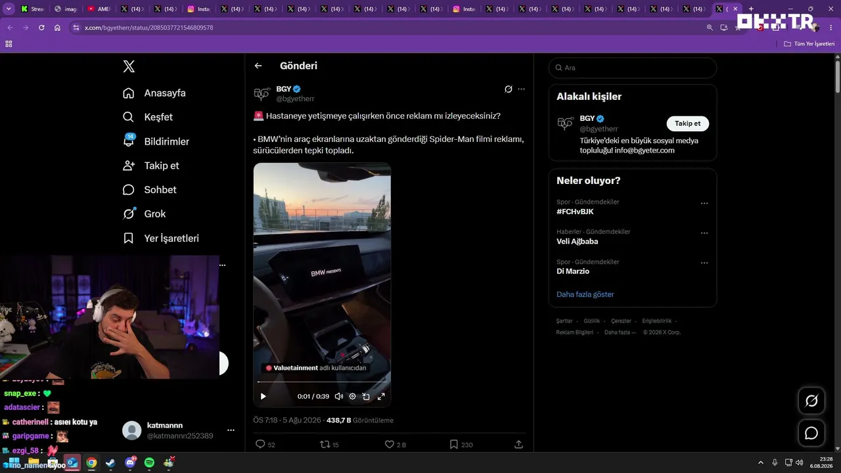Click the @bgyetherr handle on the post

click(295, 99)
